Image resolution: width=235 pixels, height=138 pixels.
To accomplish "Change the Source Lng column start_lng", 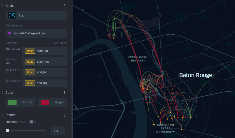I will point(44,62).
